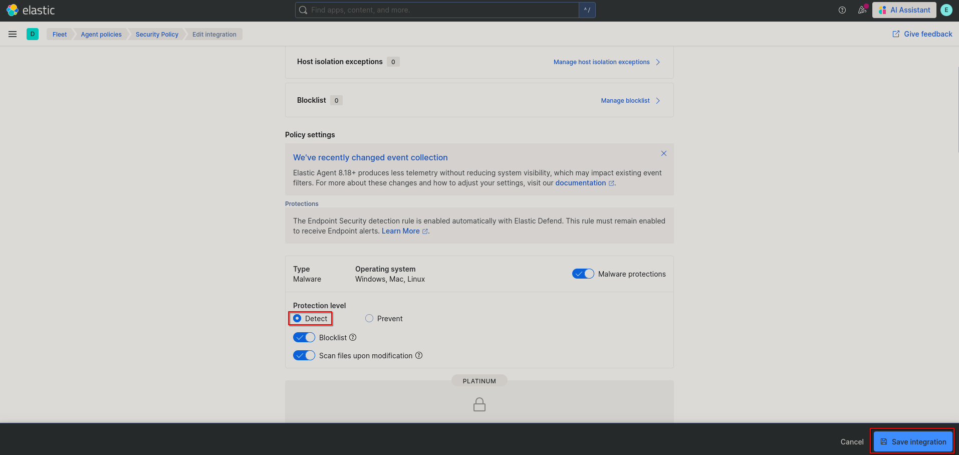
Task: Click the PLATINUM license badge
Action: pyautogui.click(x=479, y=381)
